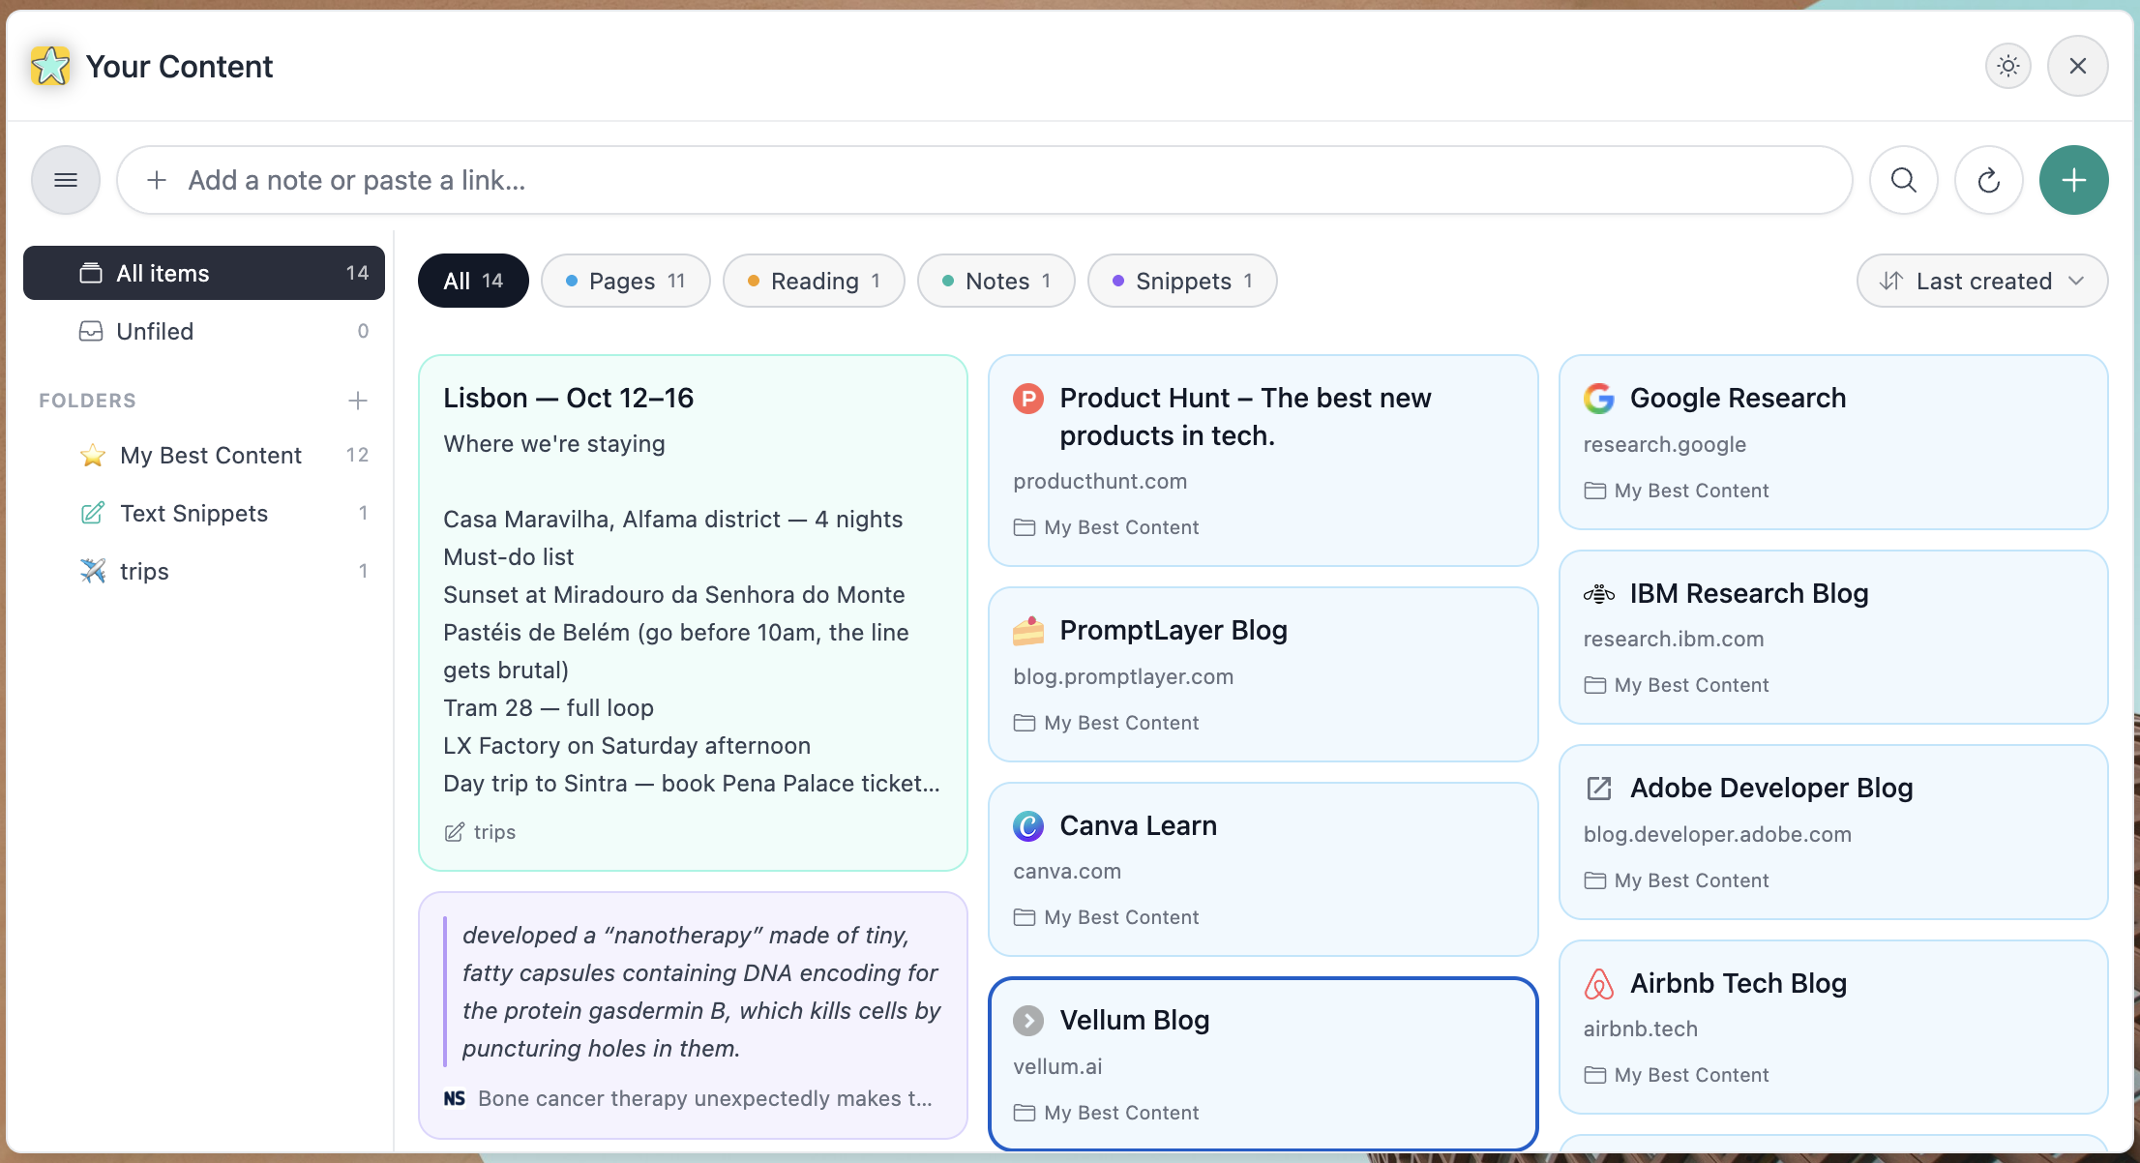
Task: Click My Best Content folder tag on Product Hunt card
Action: tap(1106, 527)
